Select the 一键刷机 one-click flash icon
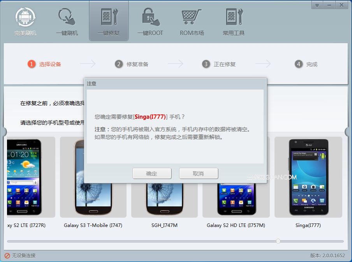The image size is (352, 262). (x=67, y=17)
